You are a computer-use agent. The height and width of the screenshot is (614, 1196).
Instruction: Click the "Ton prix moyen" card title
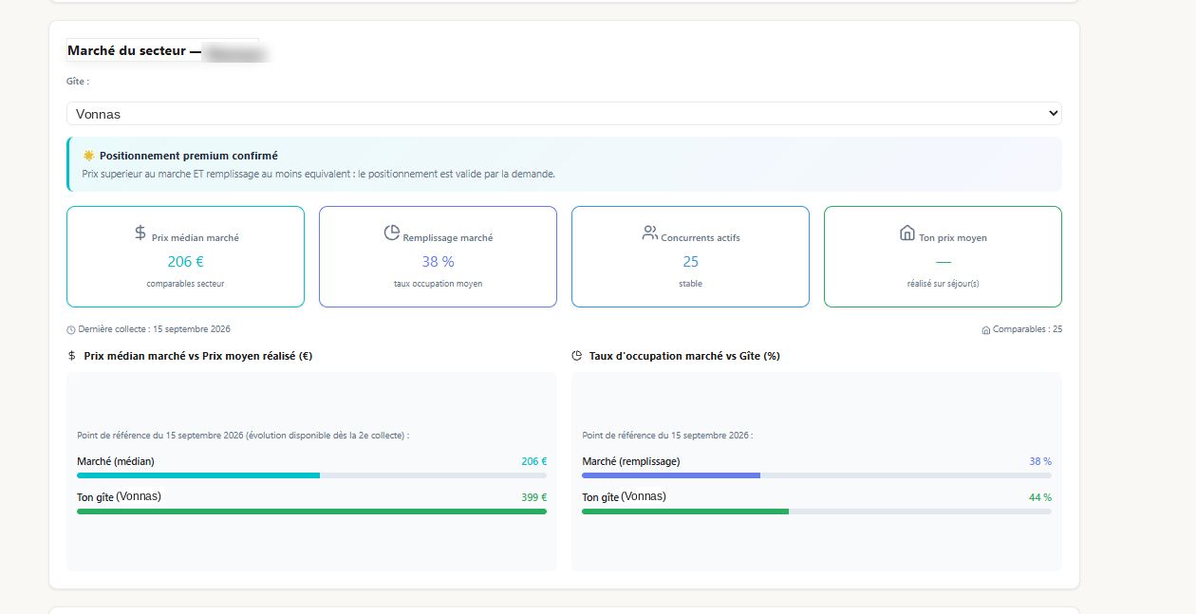(953, 238)
